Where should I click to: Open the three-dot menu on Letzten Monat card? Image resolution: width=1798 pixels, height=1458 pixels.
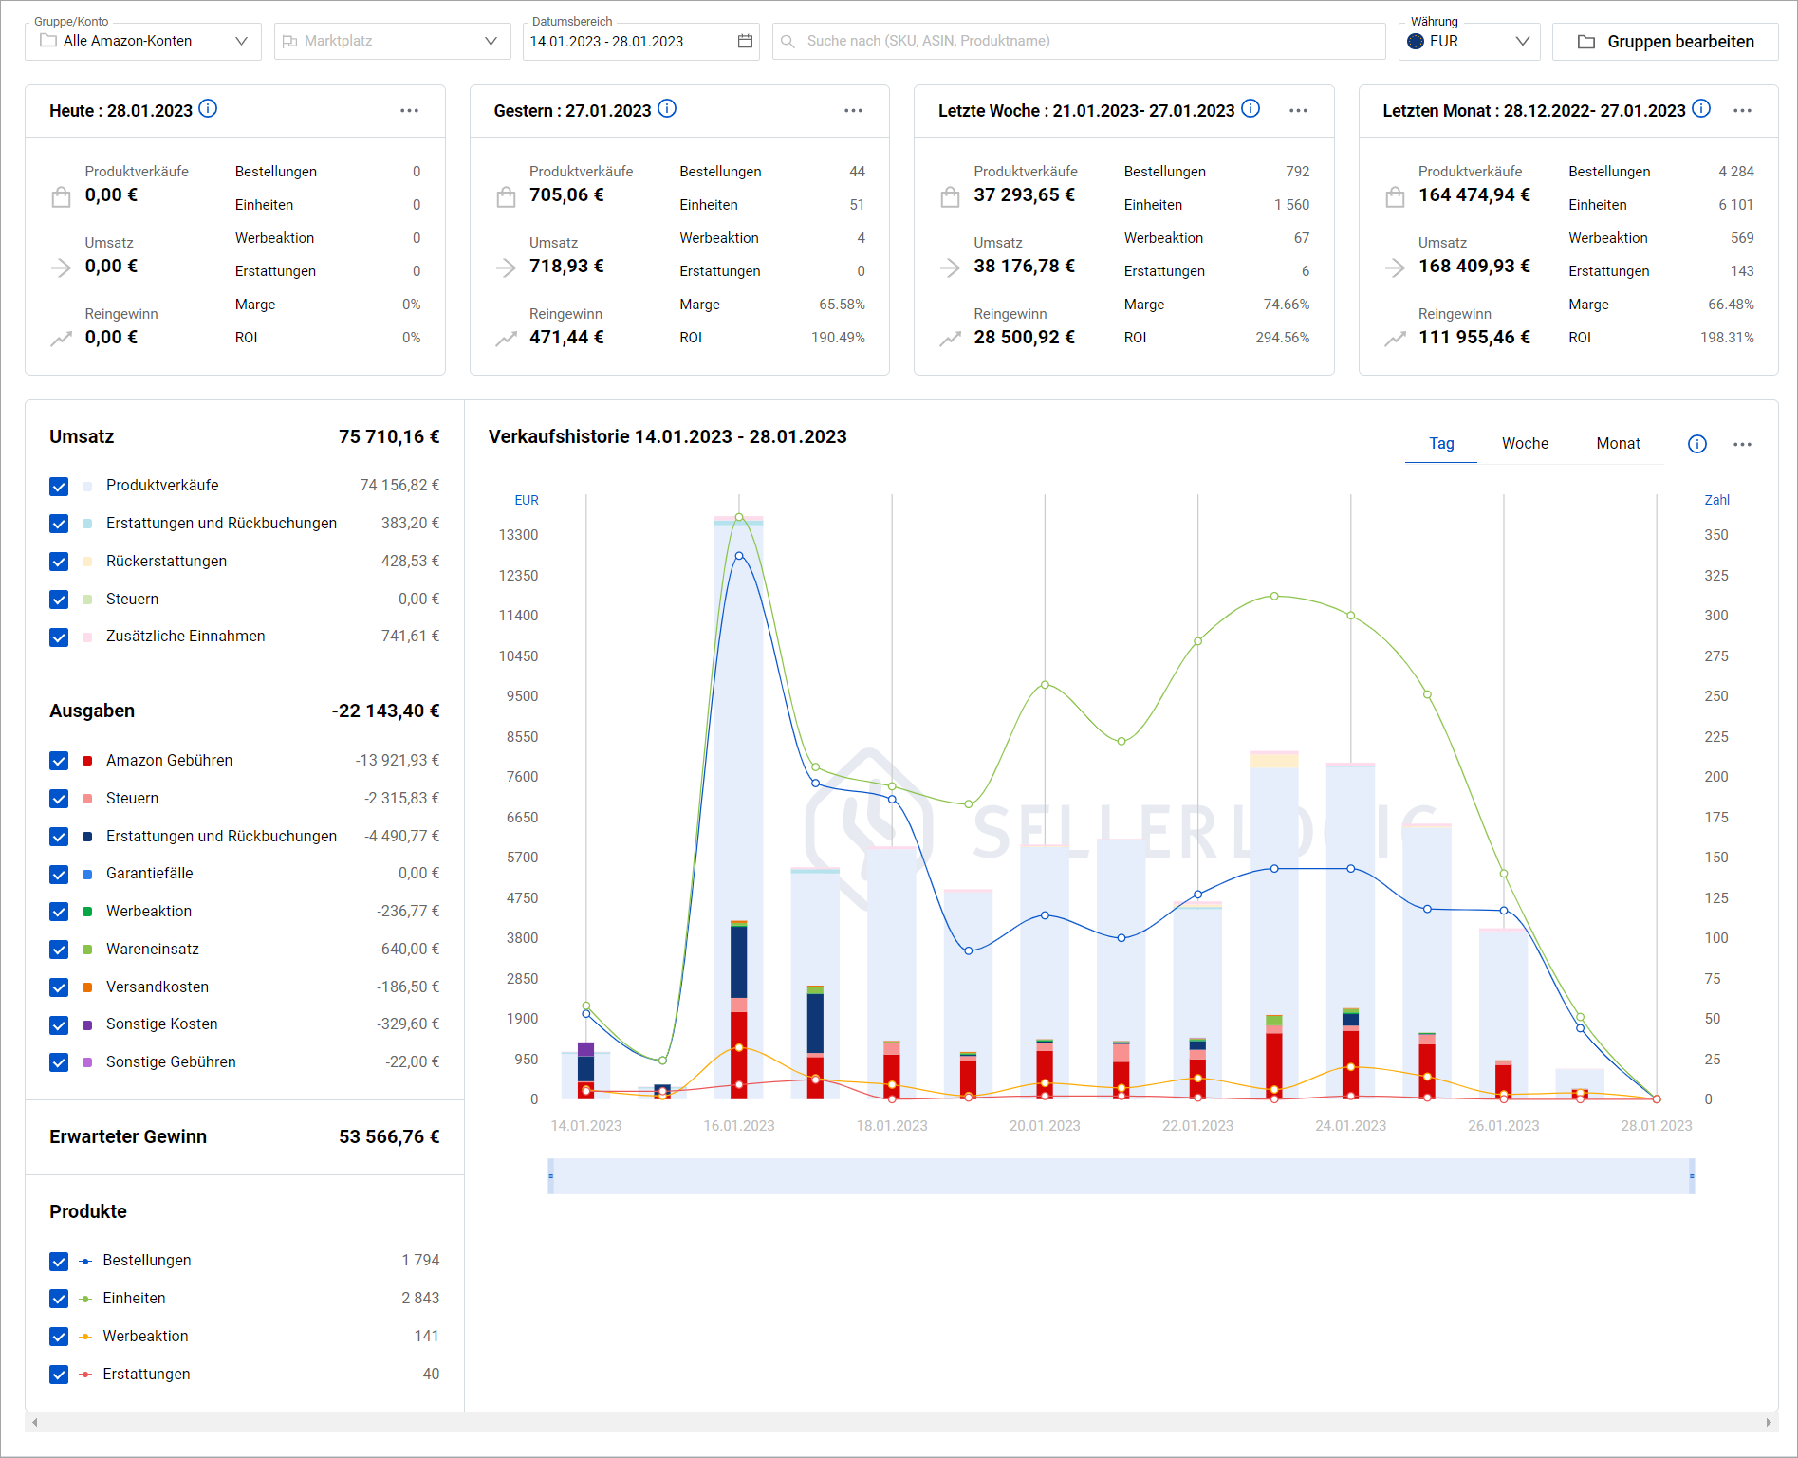1743,111
